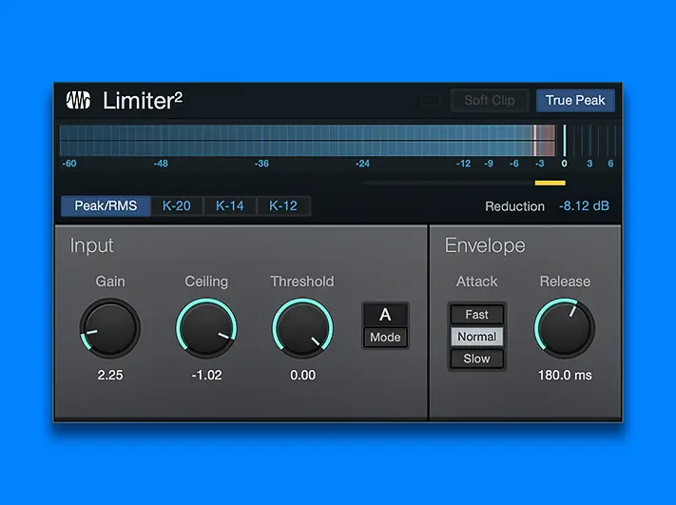Set attack to Slow
676x505 pixels.
[x=477, y=359]
